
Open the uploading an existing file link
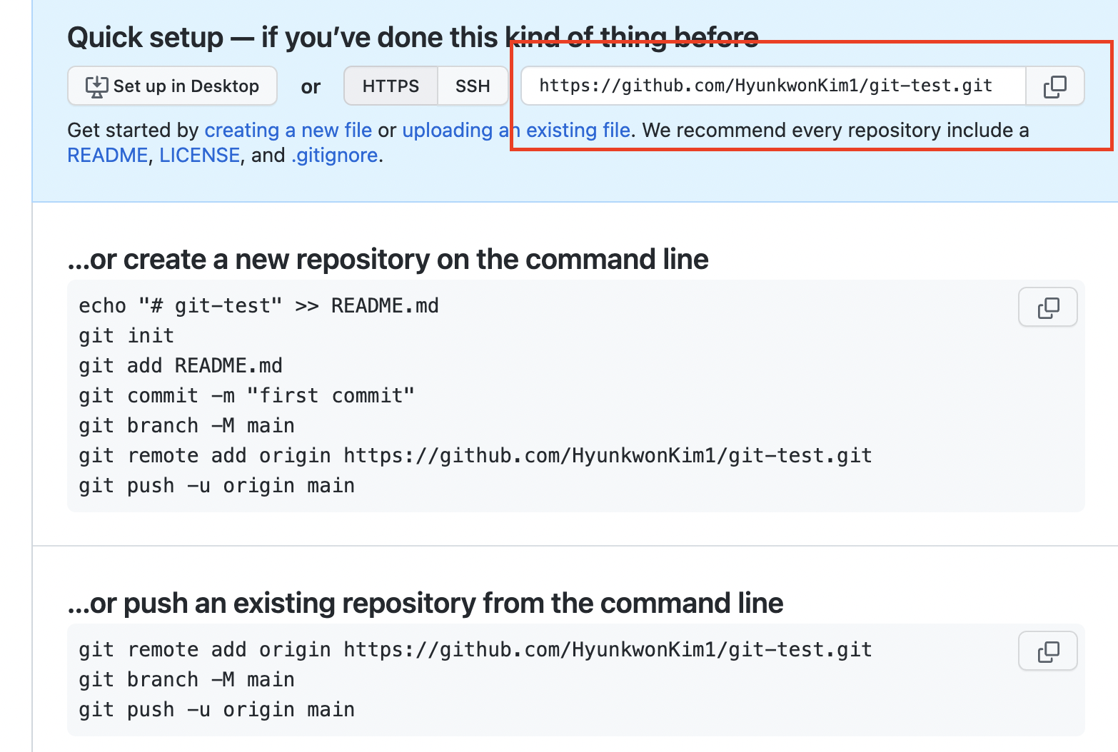tap(516, 130)
